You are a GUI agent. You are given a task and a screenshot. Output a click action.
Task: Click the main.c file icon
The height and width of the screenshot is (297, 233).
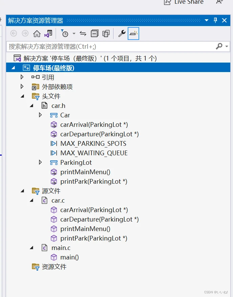click(44, 248)
